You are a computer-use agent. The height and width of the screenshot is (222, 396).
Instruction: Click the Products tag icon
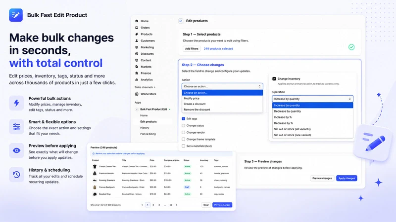tap(137, 34)
